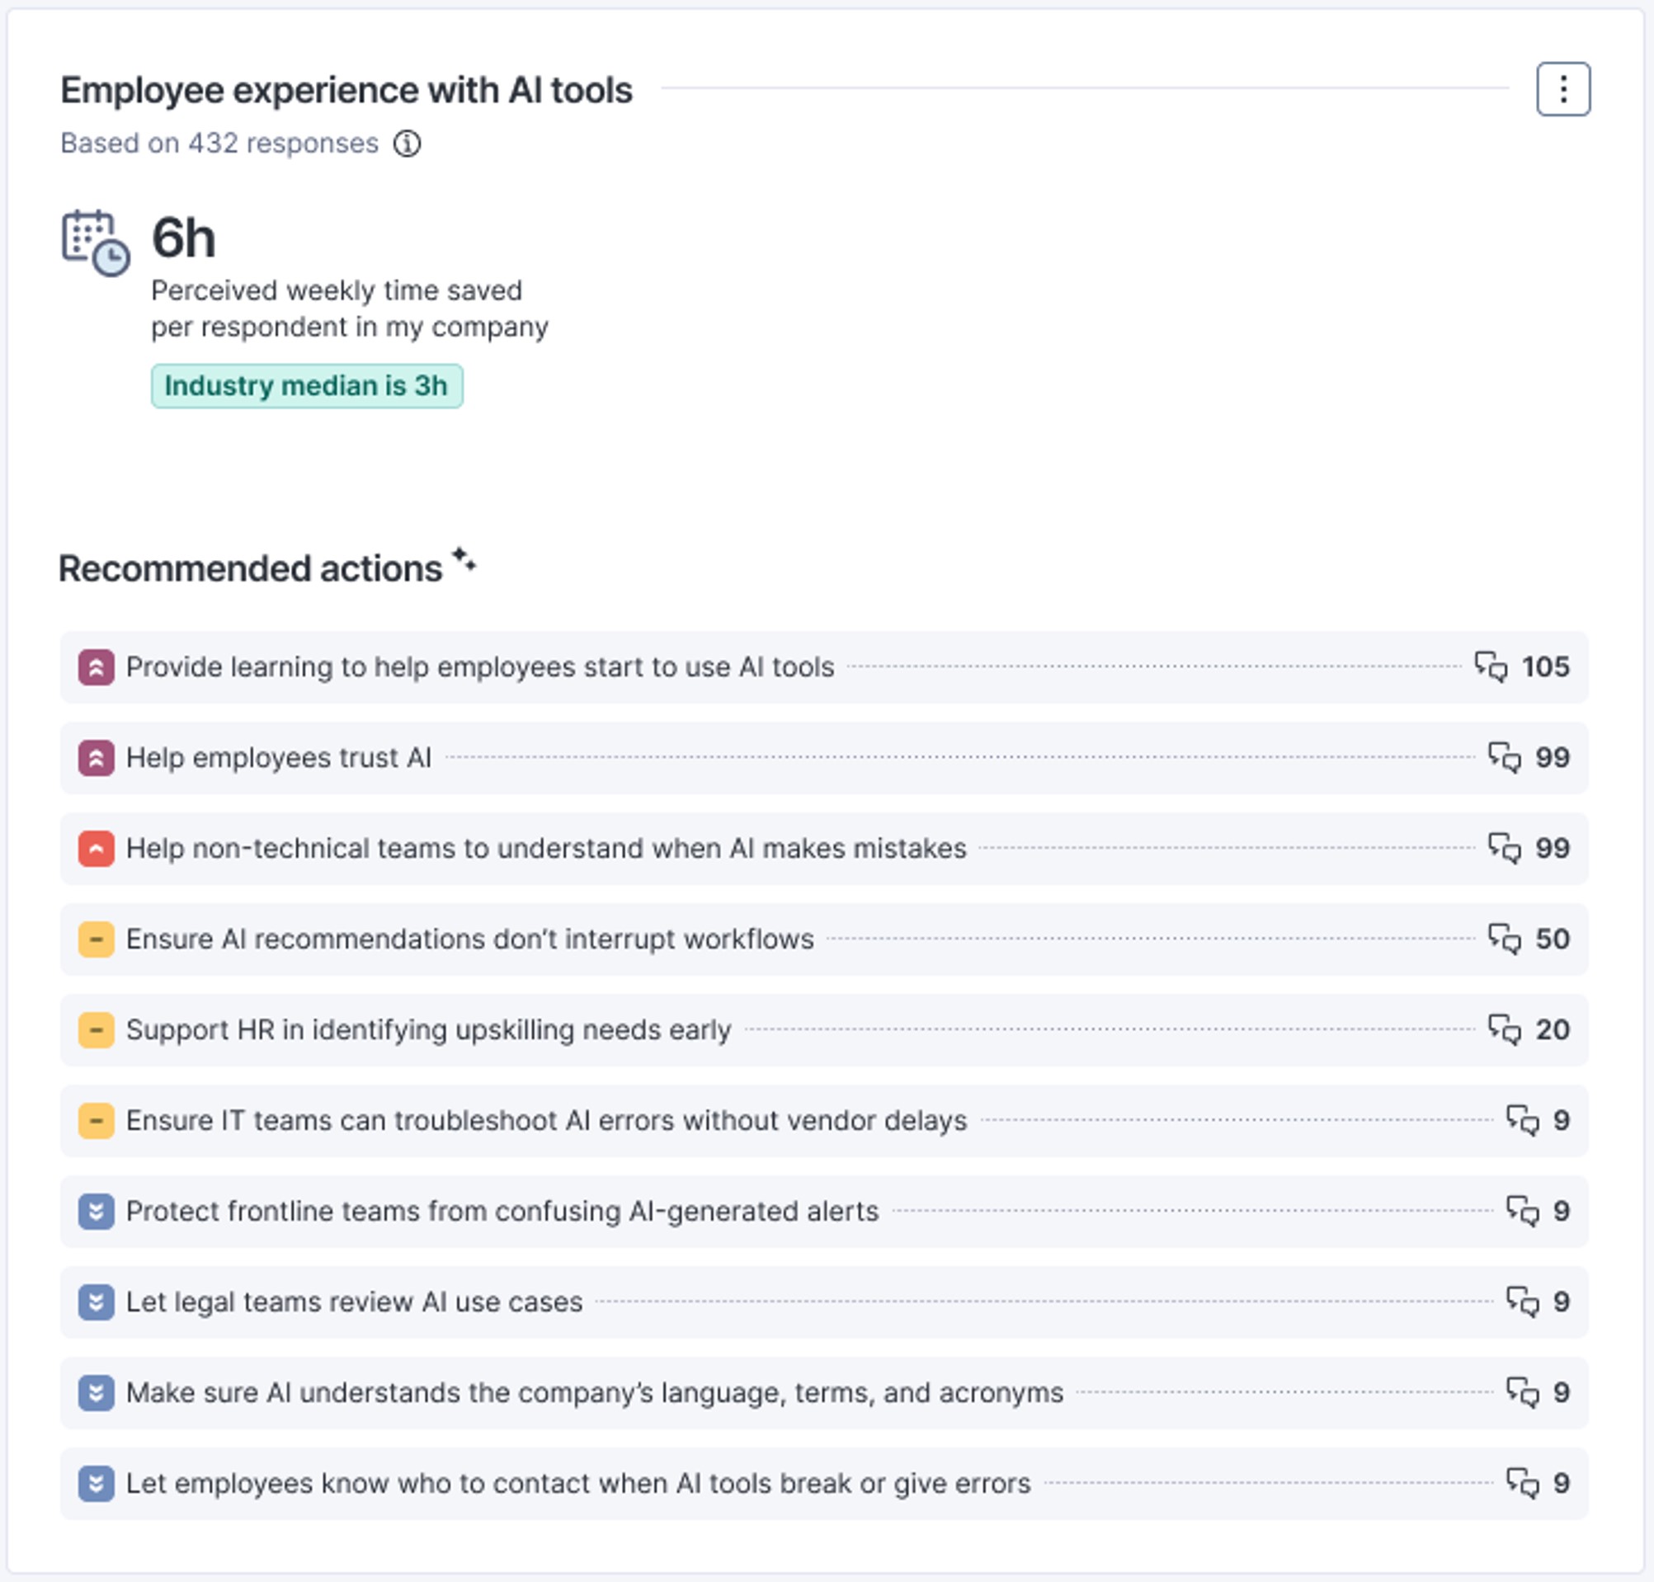Click the sparkle icon next to Recommended actions
This screenshot has height=1582, width=1654.
[463, 559]
